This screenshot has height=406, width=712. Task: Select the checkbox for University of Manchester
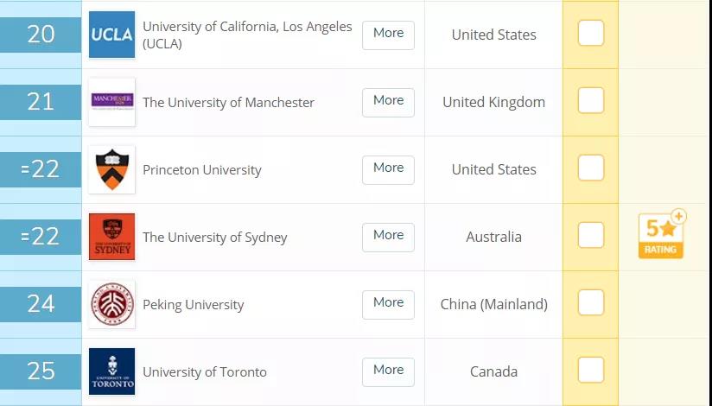(591, 101)
